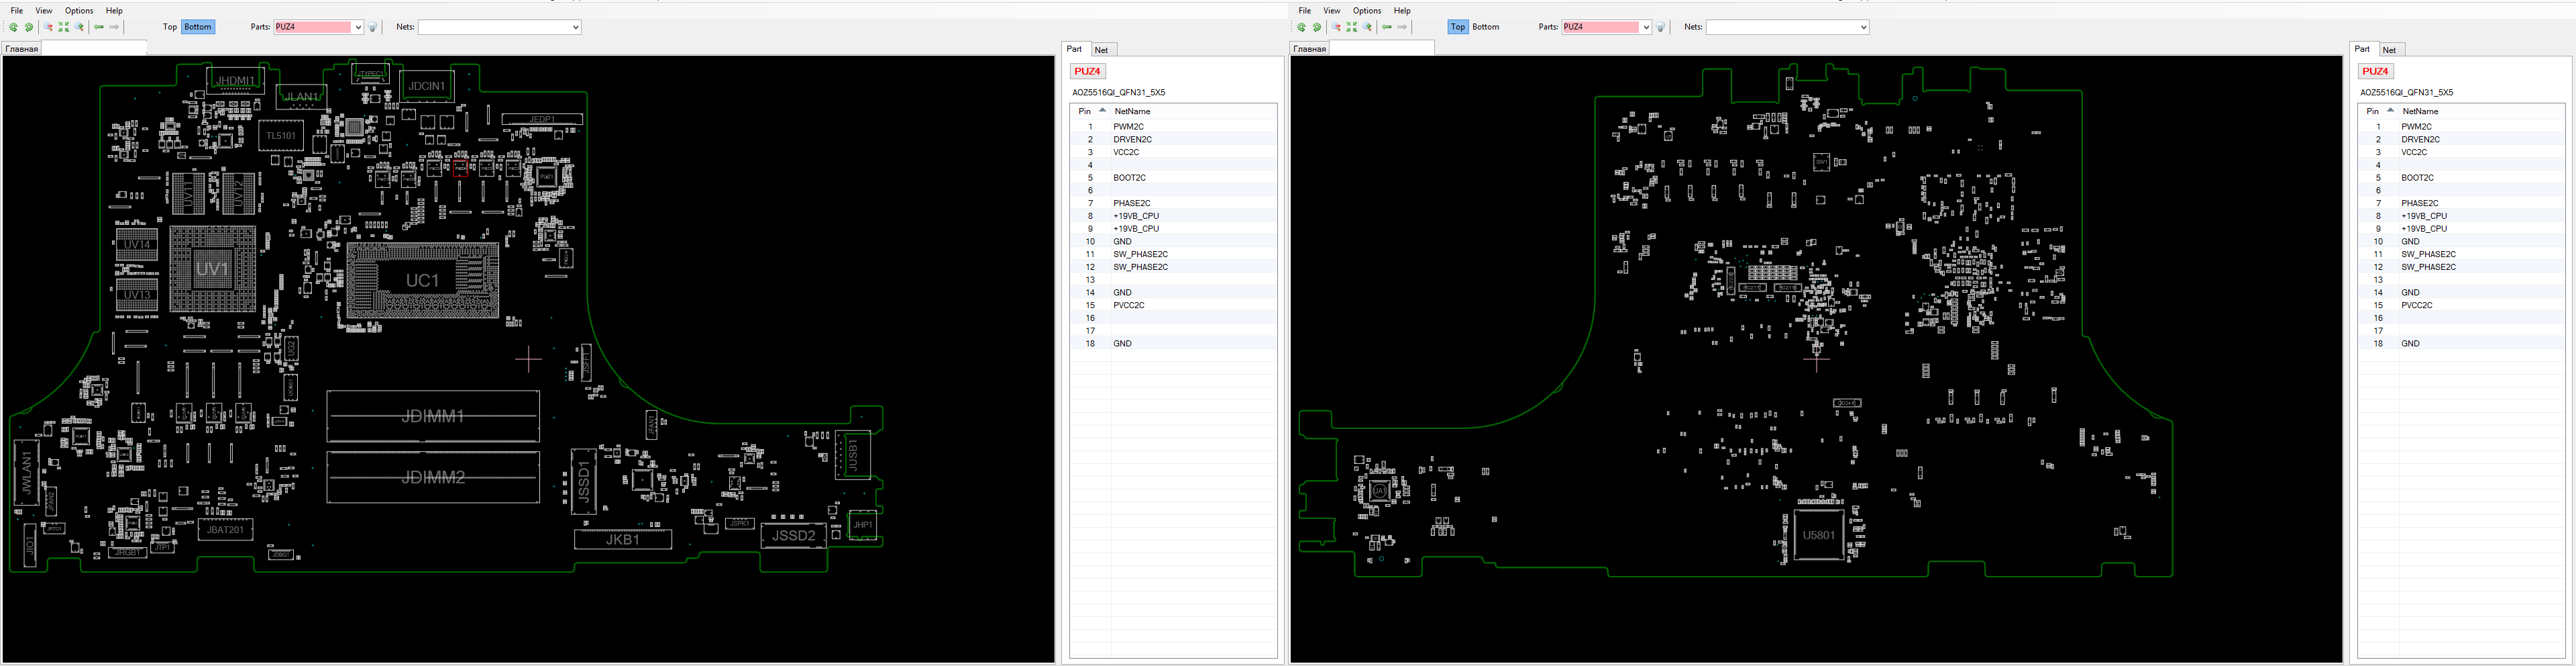This screenshot has height=666, width=2576.
Task: Click green back arrow in right window
Action: [x=1386, y=27]
